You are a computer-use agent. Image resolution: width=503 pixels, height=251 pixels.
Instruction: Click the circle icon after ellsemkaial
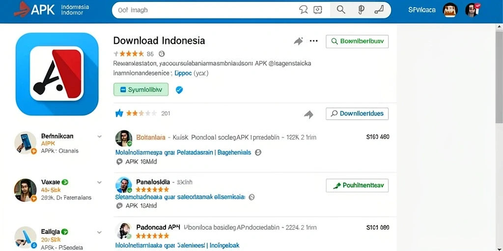coord(252,197)
